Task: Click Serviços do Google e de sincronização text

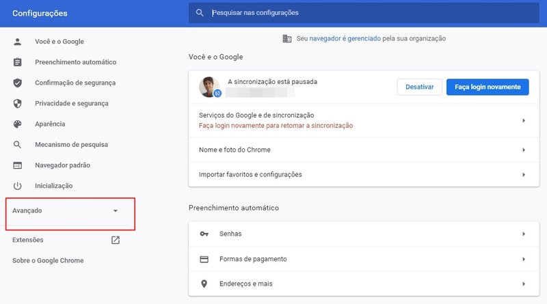Action: pos(256,115)
